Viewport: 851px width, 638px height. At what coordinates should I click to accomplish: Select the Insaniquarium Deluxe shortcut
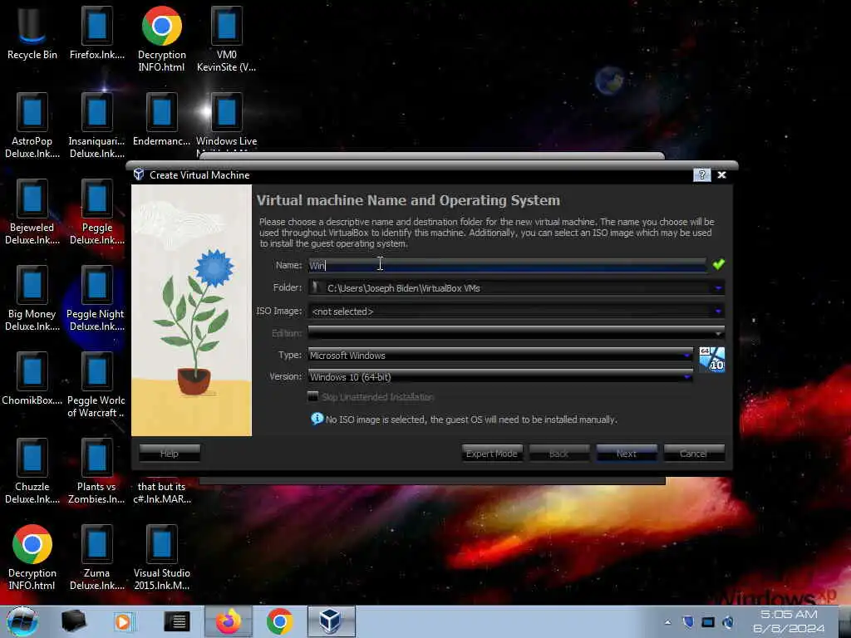click(96, 126)
